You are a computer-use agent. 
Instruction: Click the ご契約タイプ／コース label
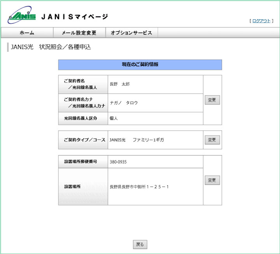point(83,140)
